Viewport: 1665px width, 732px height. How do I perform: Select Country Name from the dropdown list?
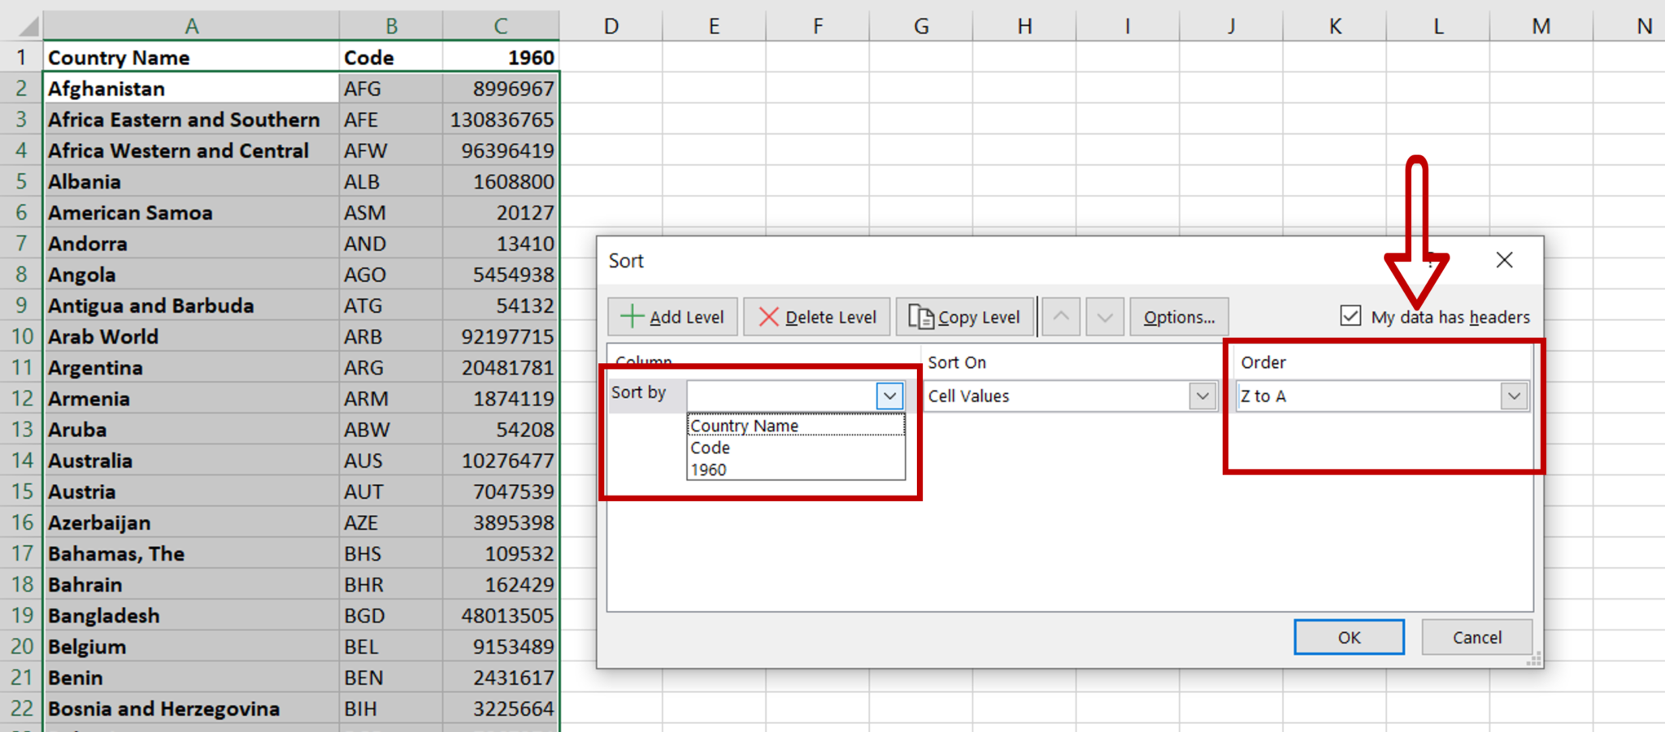coord(742,426)
